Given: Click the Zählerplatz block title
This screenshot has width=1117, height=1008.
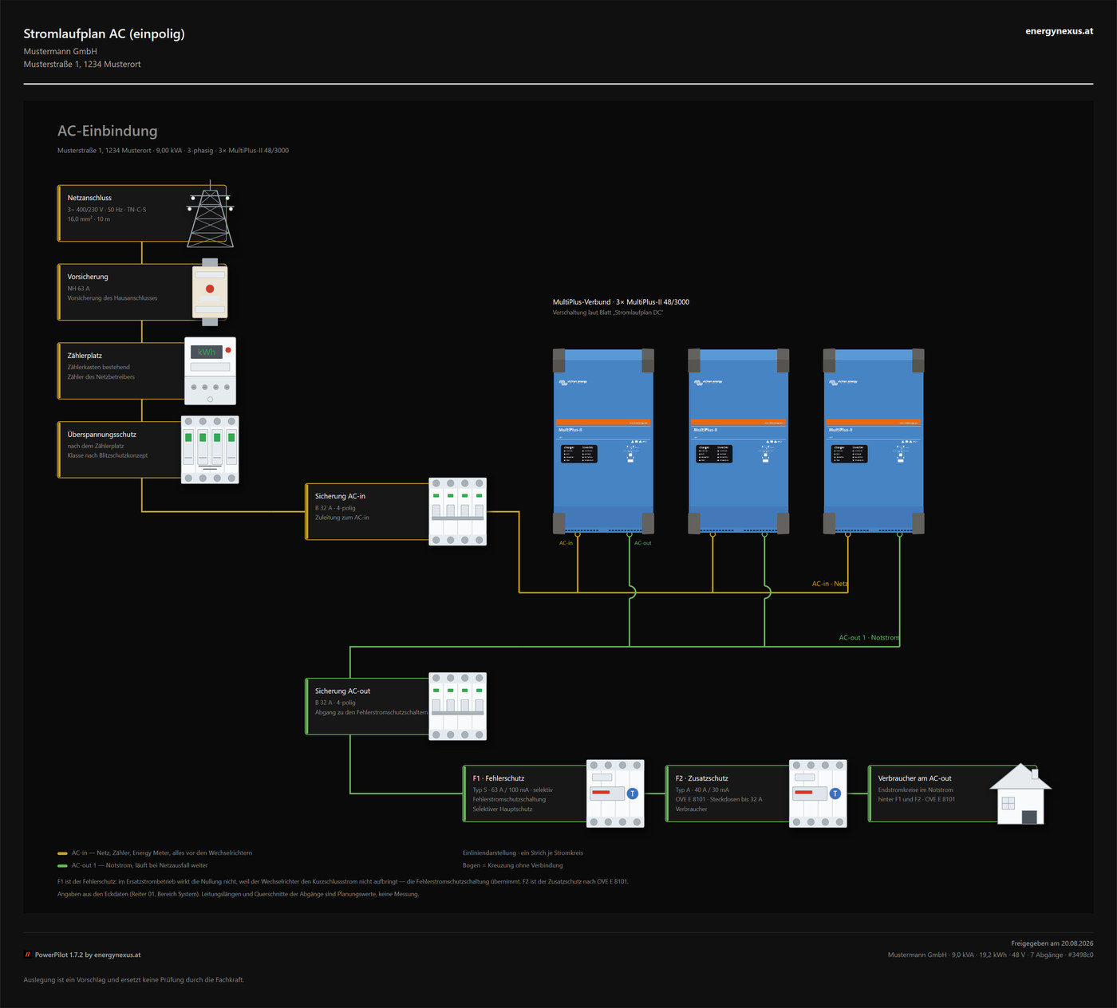Looking at the screenshot, I should click(x=85, y=356).
